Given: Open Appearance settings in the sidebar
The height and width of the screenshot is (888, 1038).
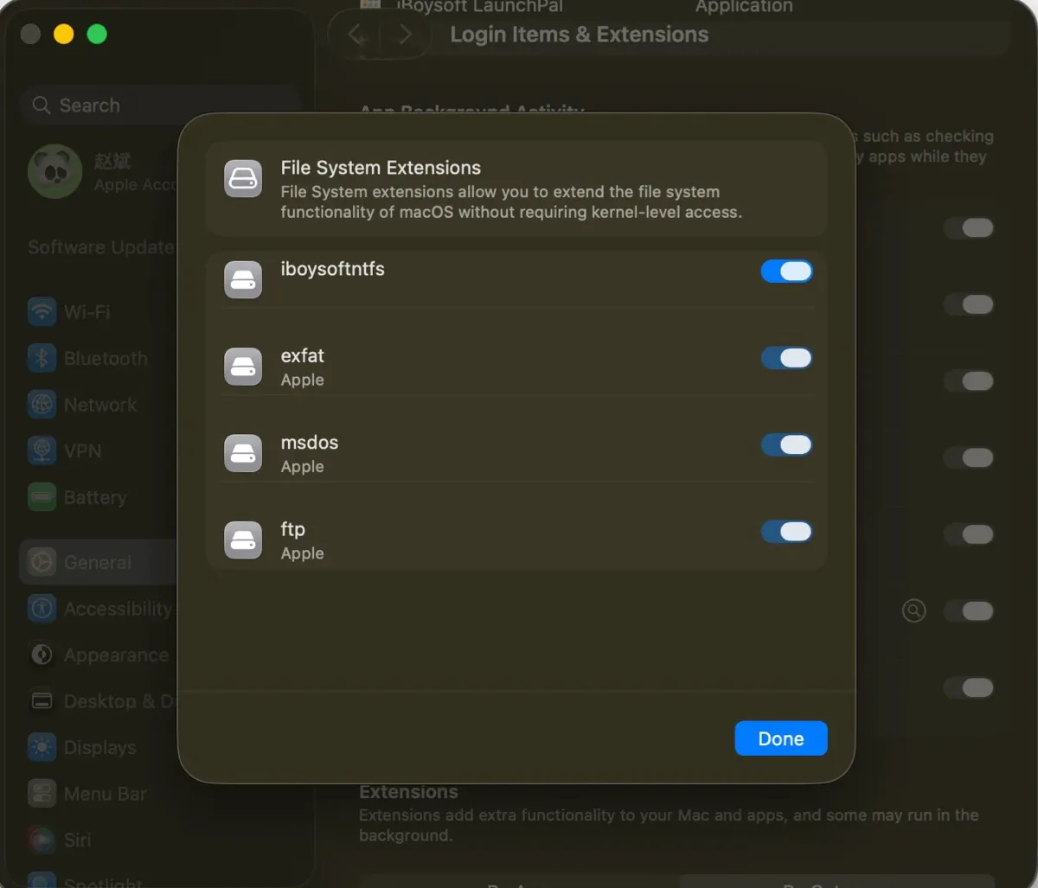Looking at the screenshot, I should pos(97,655).
